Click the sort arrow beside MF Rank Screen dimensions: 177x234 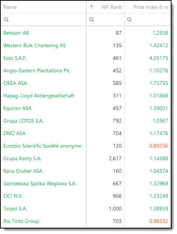click(91, 7)
